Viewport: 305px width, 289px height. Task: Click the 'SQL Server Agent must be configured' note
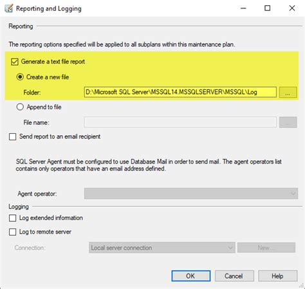pyautogui.click(x=149, y=165)
